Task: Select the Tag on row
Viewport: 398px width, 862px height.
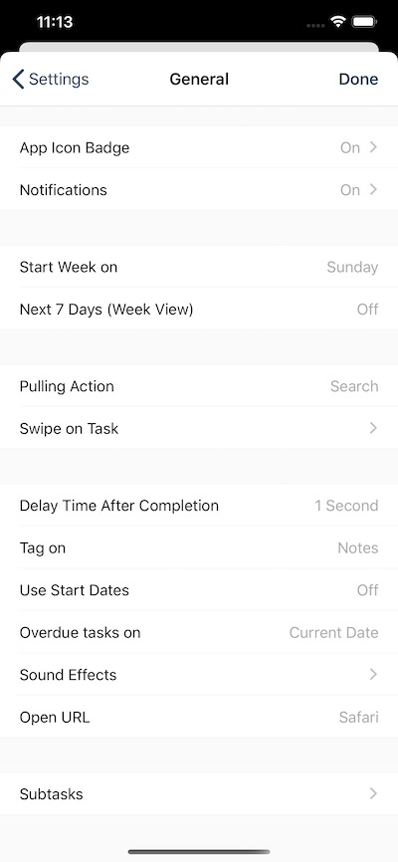Action: point(199,547)
